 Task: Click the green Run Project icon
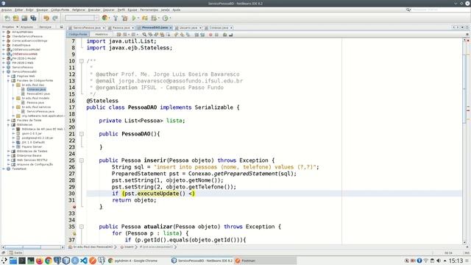[x=134, y=18]
